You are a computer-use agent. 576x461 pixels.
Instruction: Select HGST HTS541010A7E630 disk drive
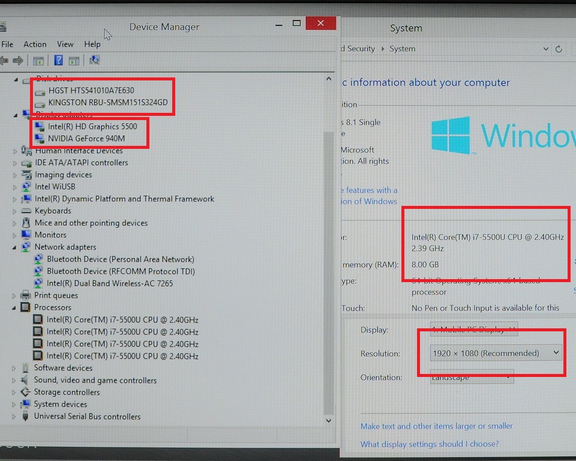[x=91, y=91]
